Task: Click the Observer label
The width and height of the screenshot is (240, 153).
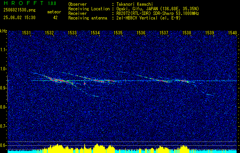Action: point(77,4)
